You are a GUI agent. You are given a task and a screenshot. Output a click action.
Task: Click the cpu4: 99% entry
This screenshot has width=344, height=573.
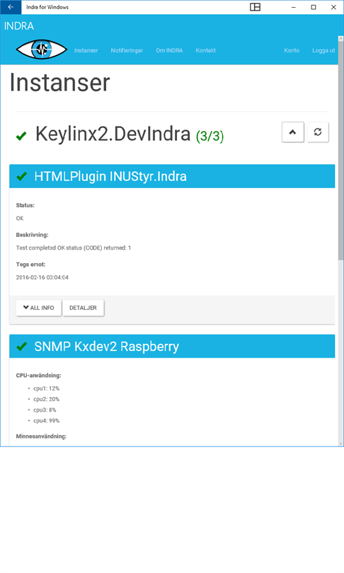point(47,421)
